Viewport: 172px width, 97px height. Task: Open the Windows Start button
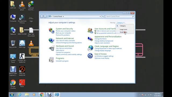tap(12, 95)
